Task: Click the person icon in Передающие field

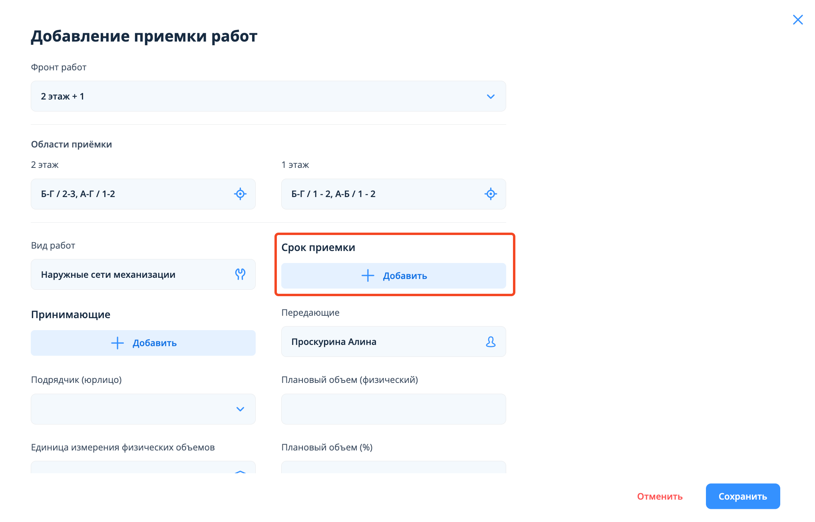Action: pyautogui.click(x=491, y=342)
